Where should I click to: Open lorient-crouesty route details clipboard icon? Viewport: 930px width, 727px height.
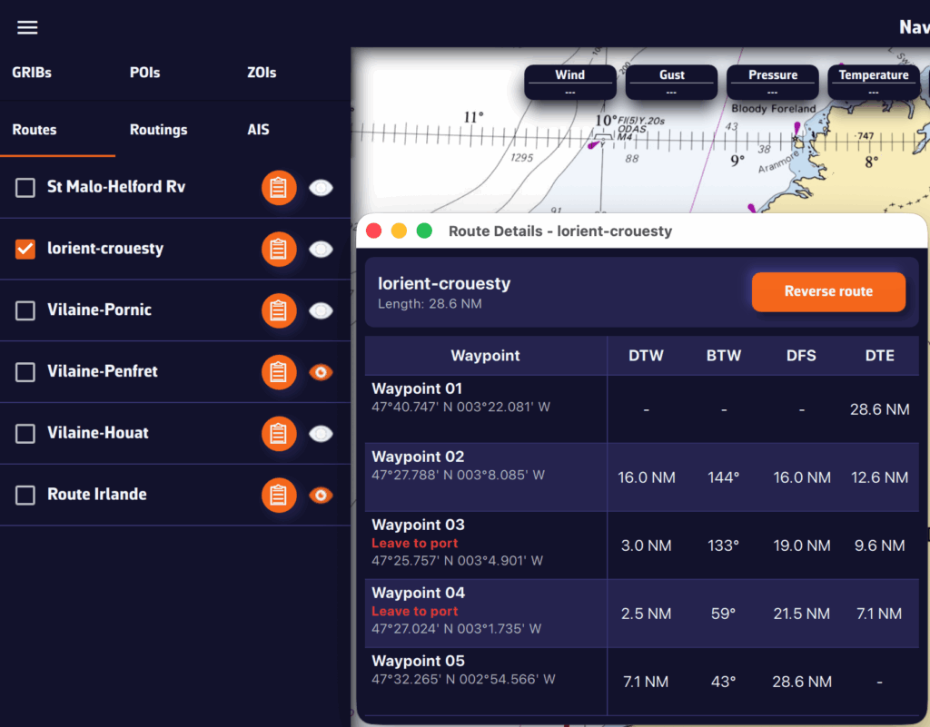pos(279,249)
